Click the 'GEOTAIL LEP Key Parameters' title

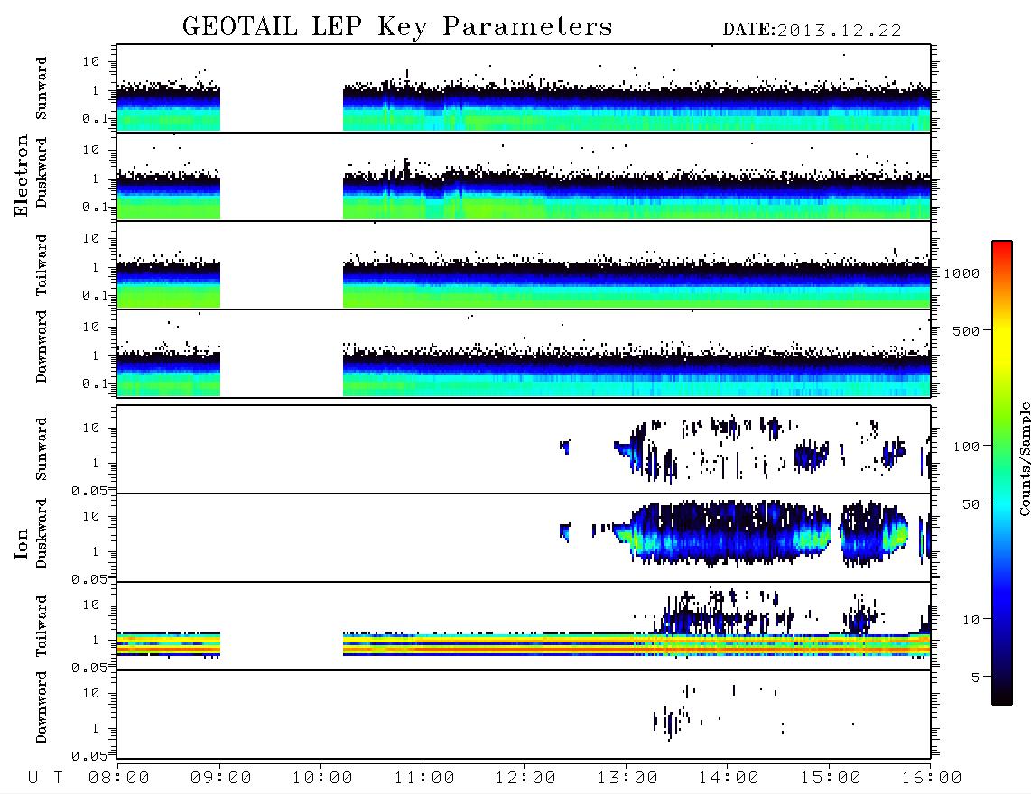pyautogui.click(x=397, y=27)
